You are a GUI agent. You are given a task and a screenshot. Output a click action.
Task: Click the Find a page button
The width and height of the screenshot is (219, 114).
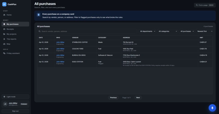click(x=205, y=5)
